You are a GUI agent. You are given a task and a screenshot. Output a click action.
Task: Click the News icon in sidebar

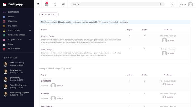coord(4,17)
